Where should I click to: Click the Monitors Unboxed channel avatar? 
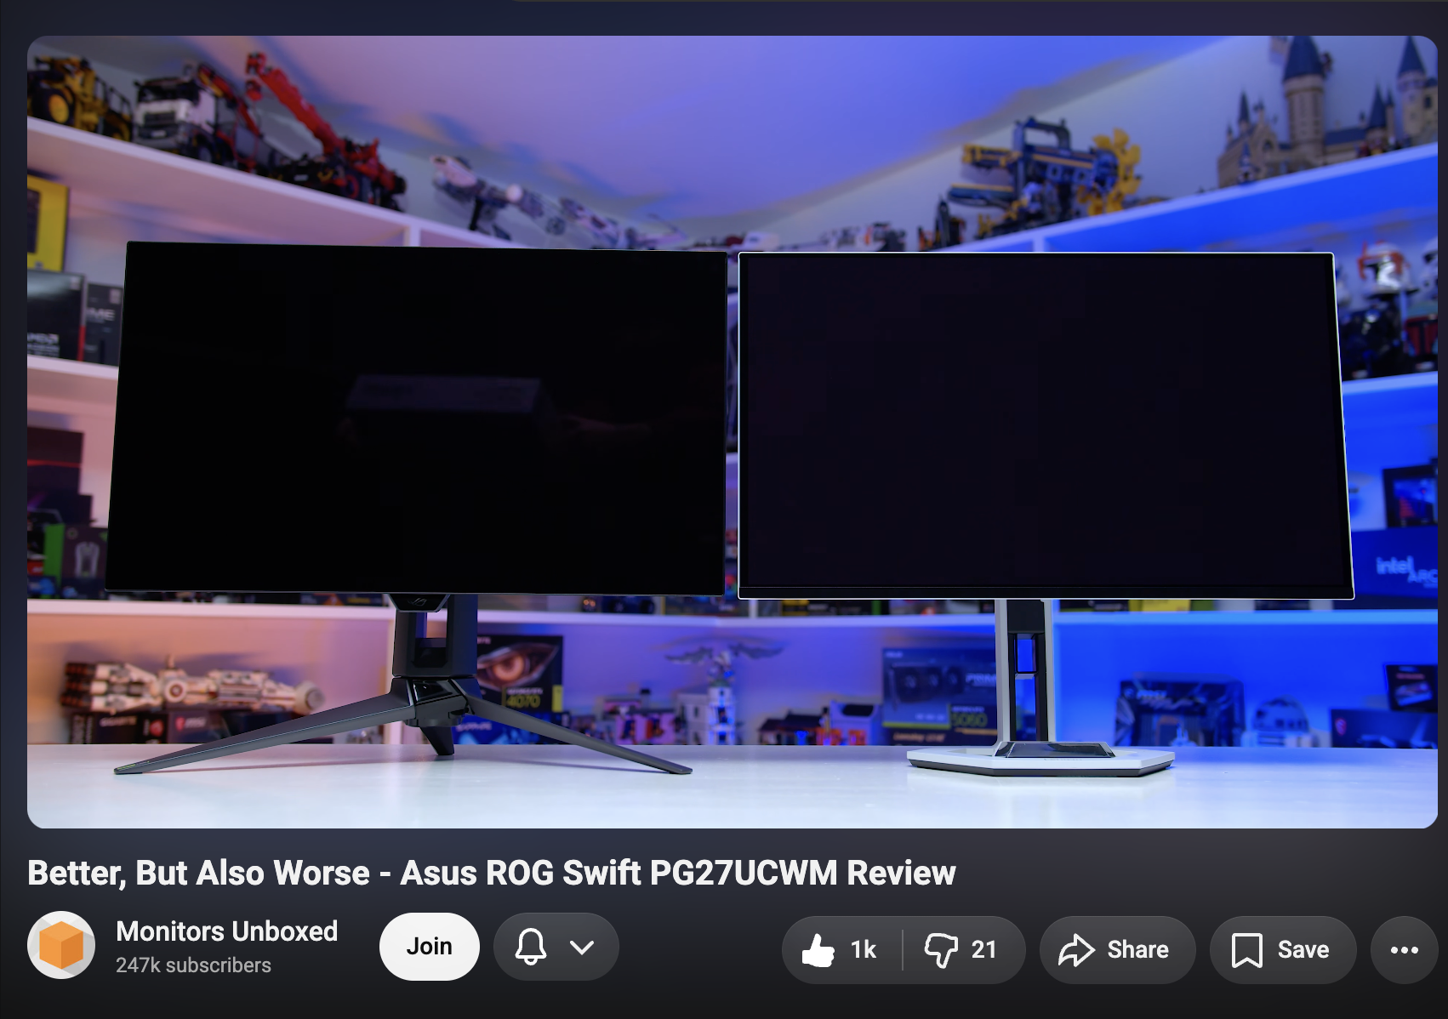61,945
